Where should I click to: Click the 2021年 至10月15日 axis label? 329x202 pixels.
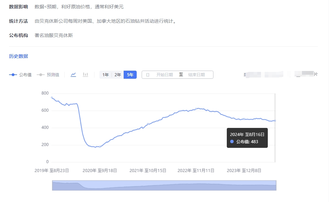click(148, 171)
